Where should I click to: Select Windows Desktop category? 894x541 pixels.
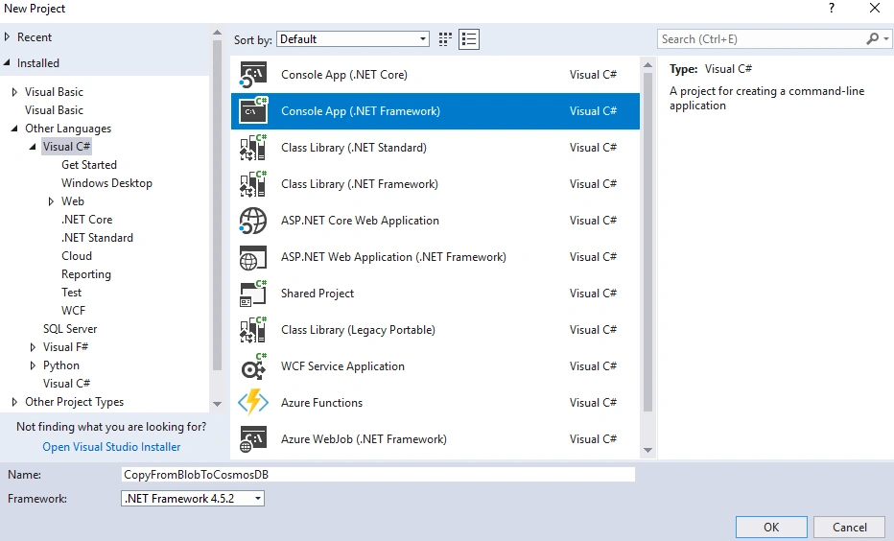point(106,183)
